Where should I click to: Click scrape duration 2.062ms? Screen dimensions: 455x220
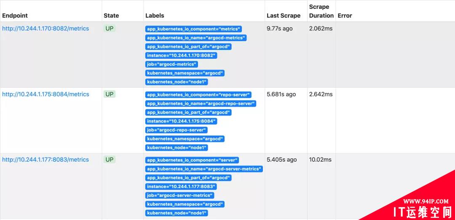[321, 29]
